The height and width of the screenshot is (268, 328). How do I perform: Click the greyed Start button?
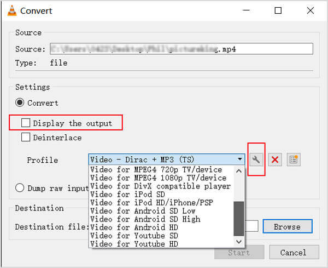tap(239, 253)
